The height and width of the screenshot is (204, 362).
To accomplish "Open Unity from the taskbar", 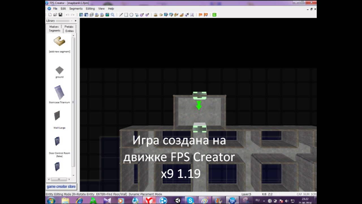I will coord(177,200).
